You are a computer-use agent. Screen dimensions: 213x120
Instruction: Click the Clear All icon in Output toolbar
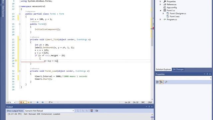(x=92, y=111)
